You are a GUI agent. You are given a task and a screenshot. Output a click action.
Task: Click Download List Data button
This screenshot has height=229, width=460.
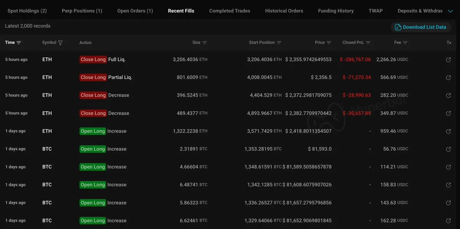click(421, 27)
